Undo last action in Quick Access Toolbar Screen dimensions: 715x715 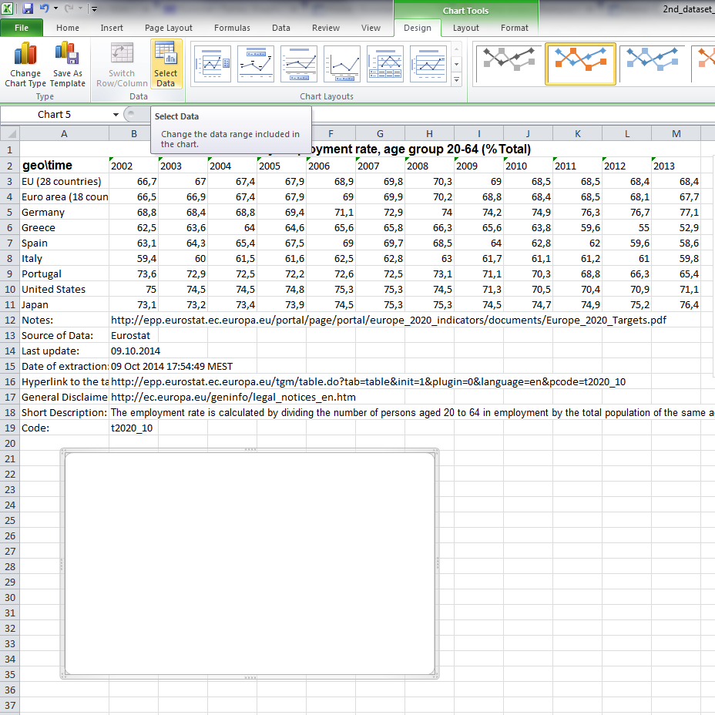coord(44,8)
